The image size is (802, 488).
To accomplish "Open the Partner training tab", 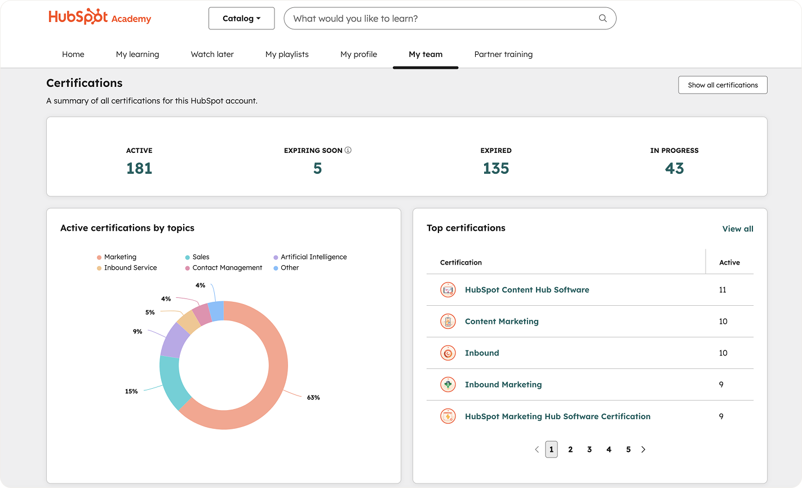I will coord(503,54).
